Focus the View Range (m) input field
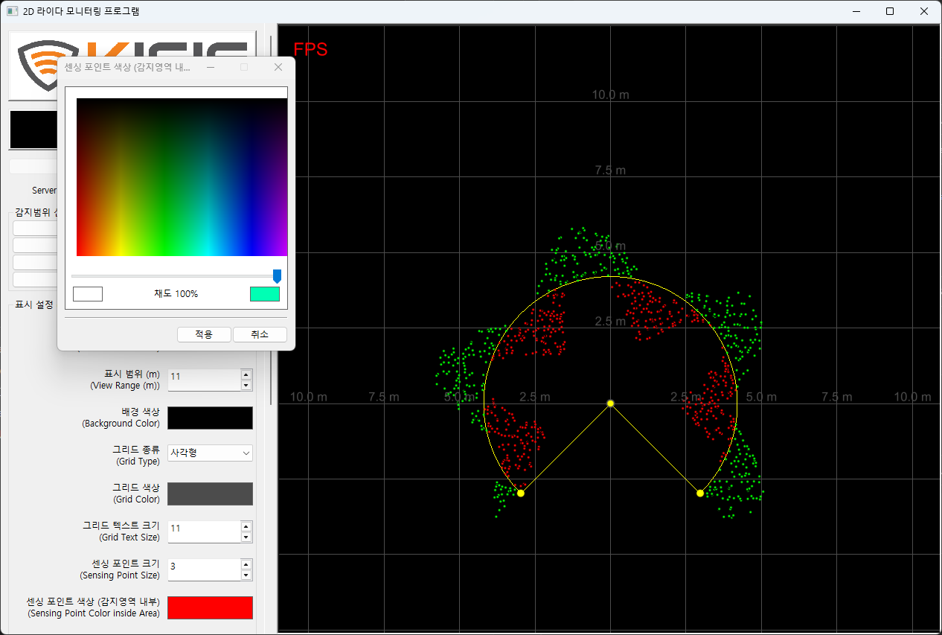 coord(204,380)
